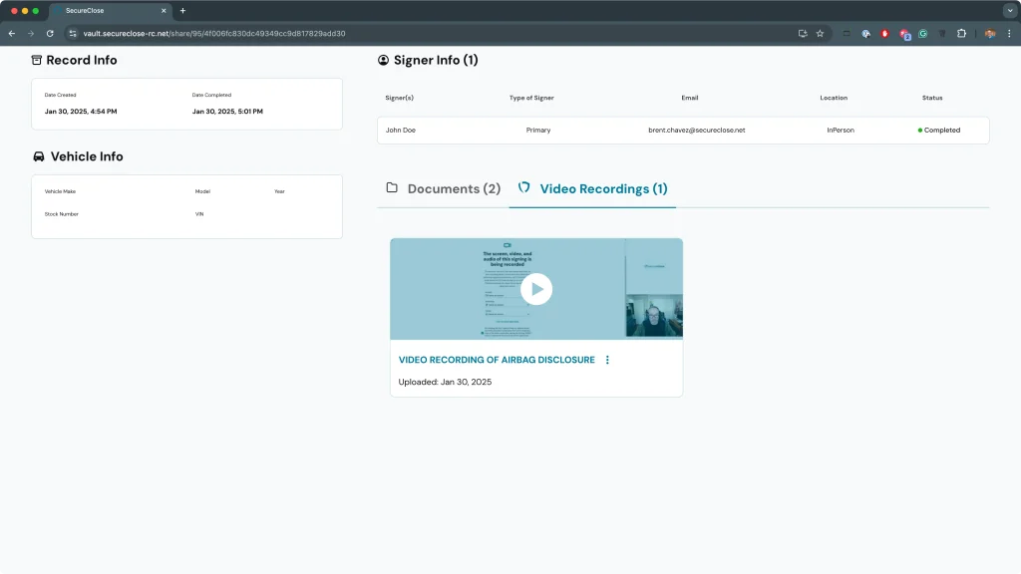Open the three-dot menu beside the video title
1021x574 pixels.
(x=607, y=360)
